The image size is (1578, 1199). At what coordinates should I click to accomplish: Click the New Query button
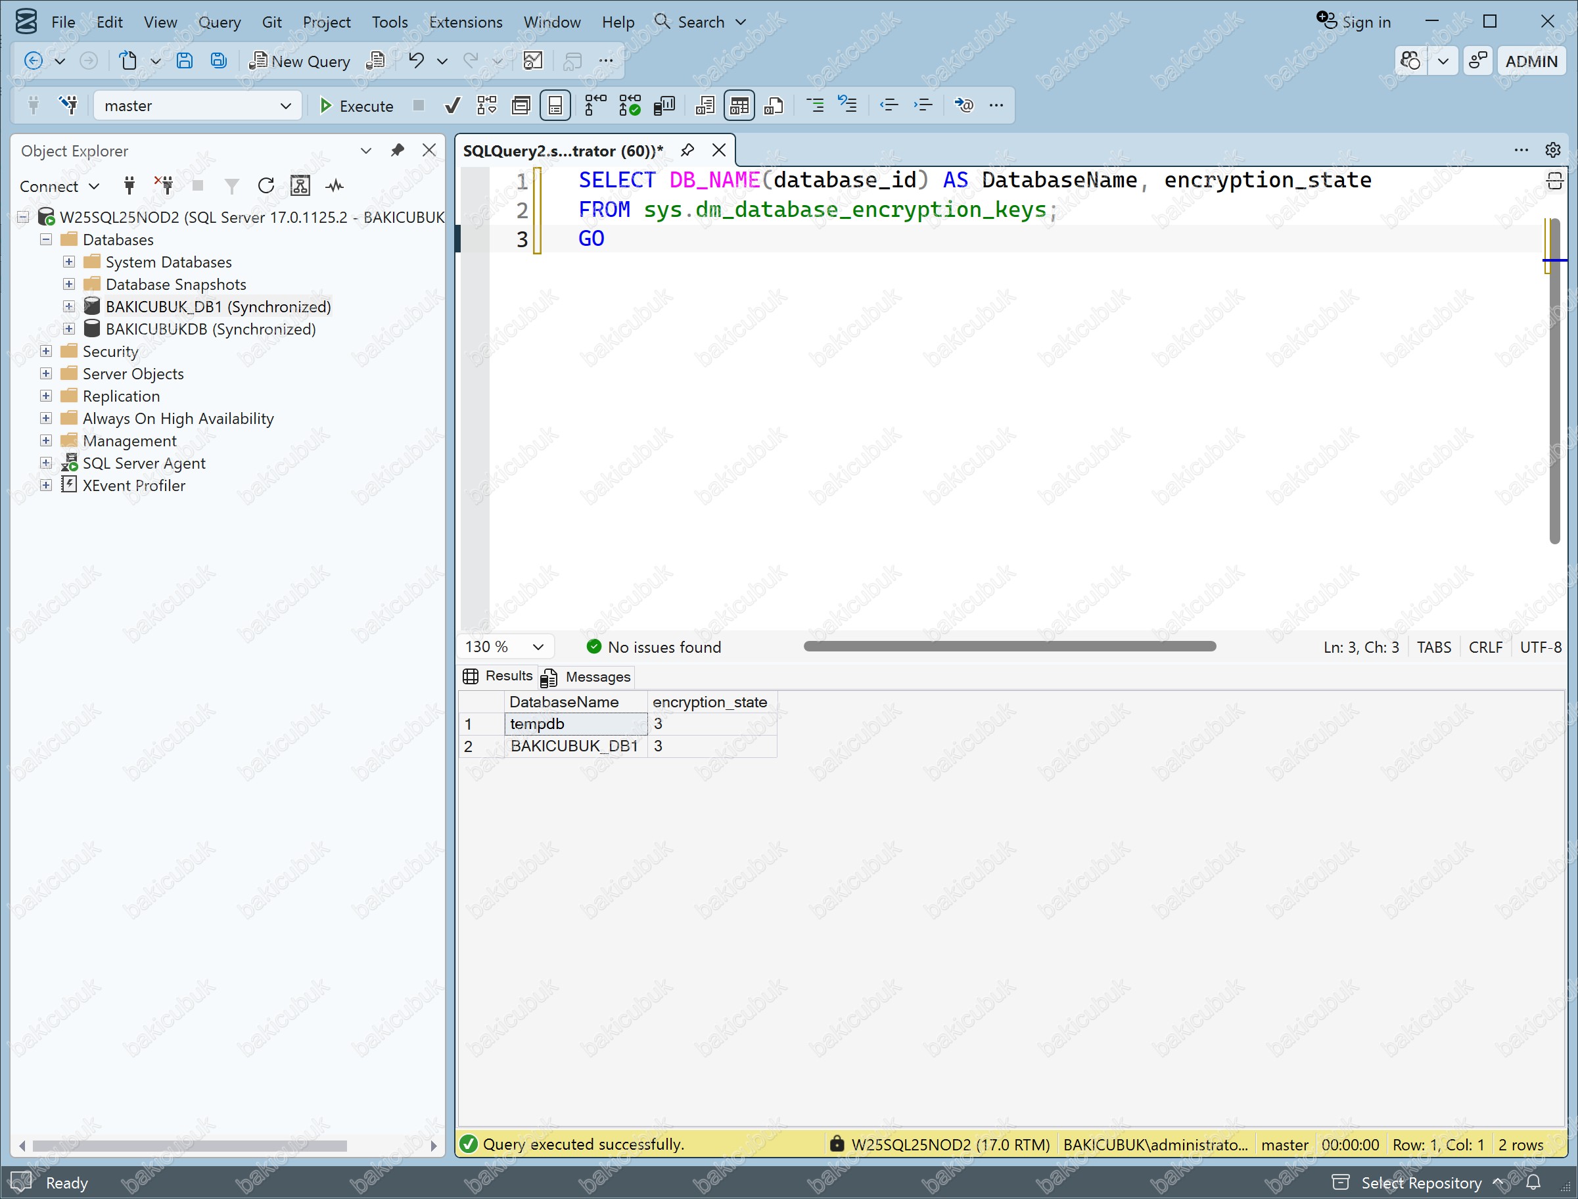tap(300, 61)
